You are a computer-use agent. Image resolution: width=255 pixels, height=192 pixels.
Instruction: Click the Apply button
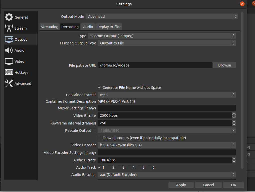[181, 185]
